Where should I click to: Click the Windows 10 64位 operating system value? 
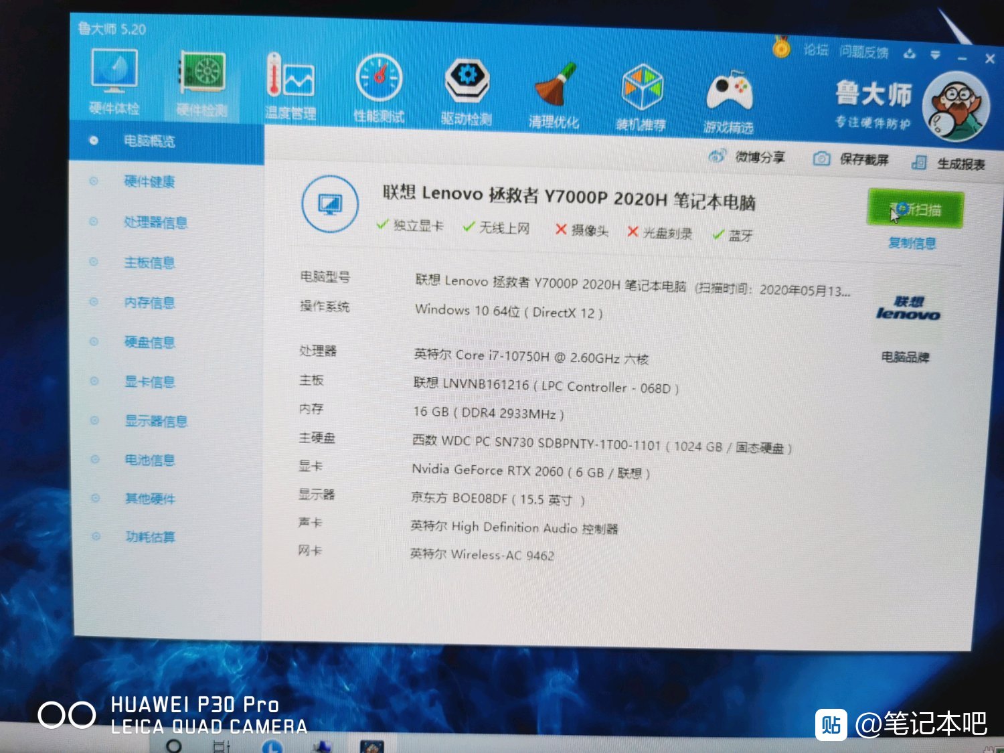509,311
